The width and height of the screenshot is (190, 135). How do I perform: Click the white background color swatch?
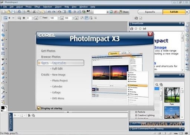5,110
